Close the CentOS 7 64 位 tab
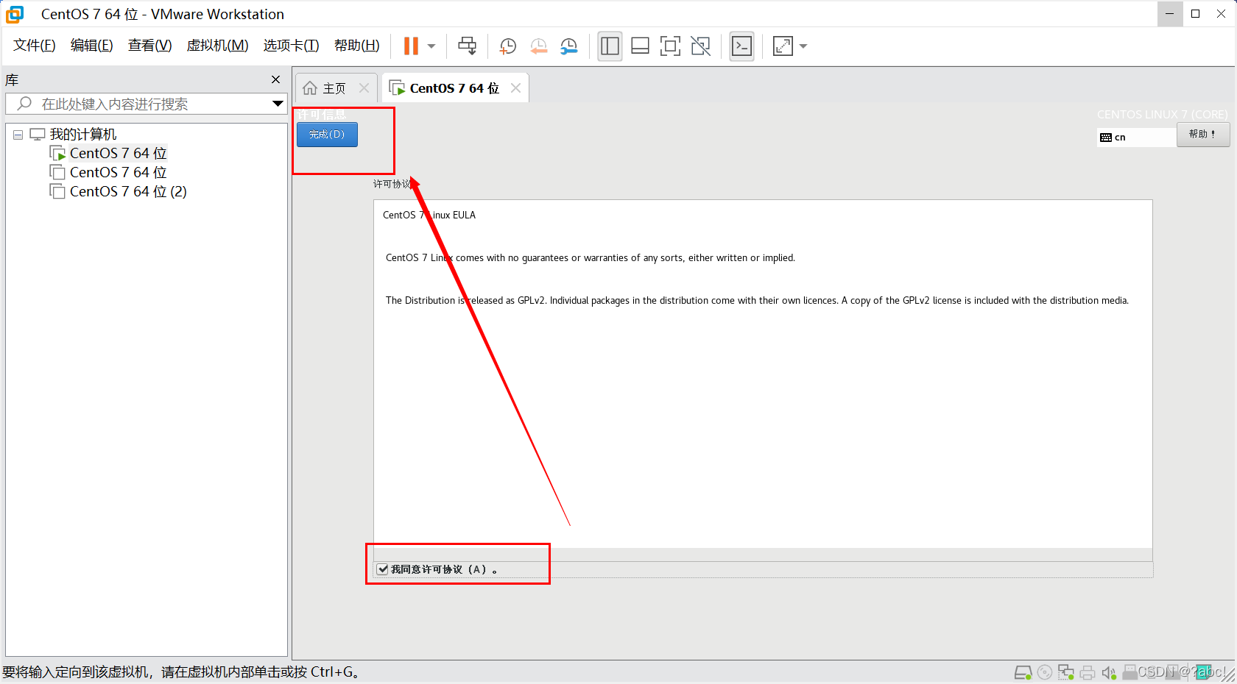Screen dimensions: 1237x684 tap(516, 88)
